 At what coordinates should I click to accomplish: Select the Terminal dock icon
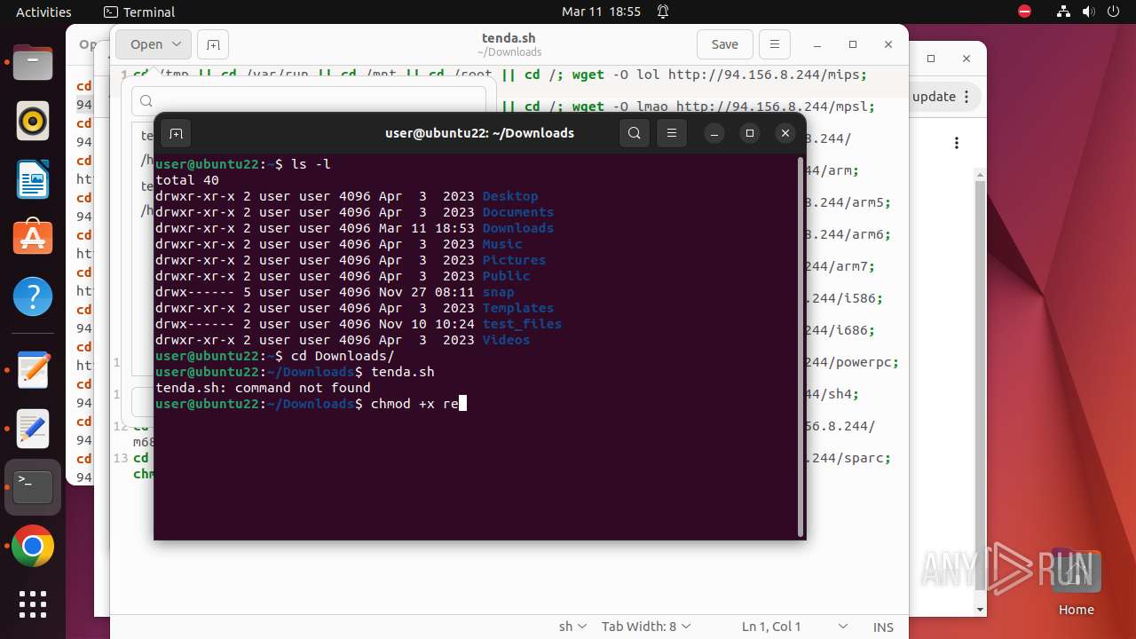pos(33,487)
